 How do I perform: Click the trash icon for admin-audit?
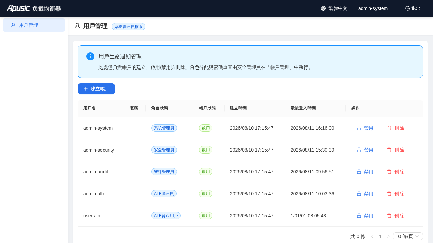389,172
